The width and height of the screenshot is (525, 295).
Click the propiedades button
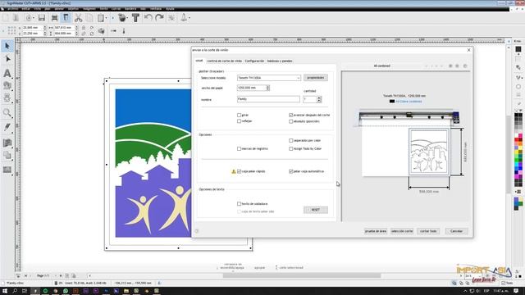[315, 78]
